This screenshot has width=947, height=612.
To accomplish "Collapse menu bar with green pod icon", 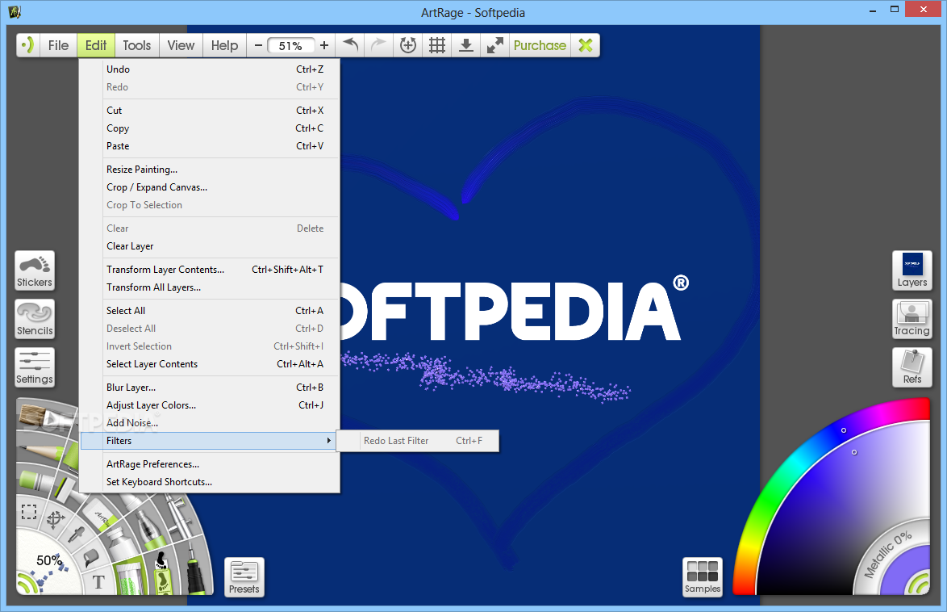I will (x=27, y=45).
